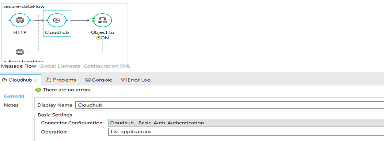This screenshot has width=384, height=141.
Task: Open the Problems tab
Action: [61, 80]
